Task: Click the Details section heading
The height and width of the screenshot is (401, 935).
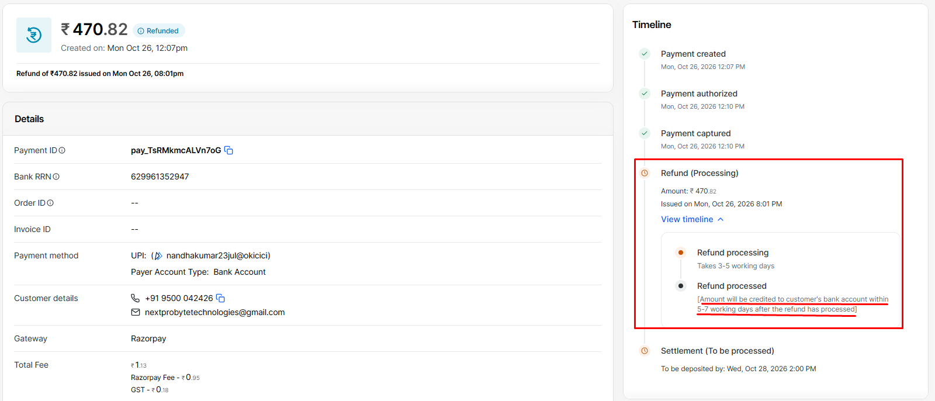Action: (x=29, y=119)
